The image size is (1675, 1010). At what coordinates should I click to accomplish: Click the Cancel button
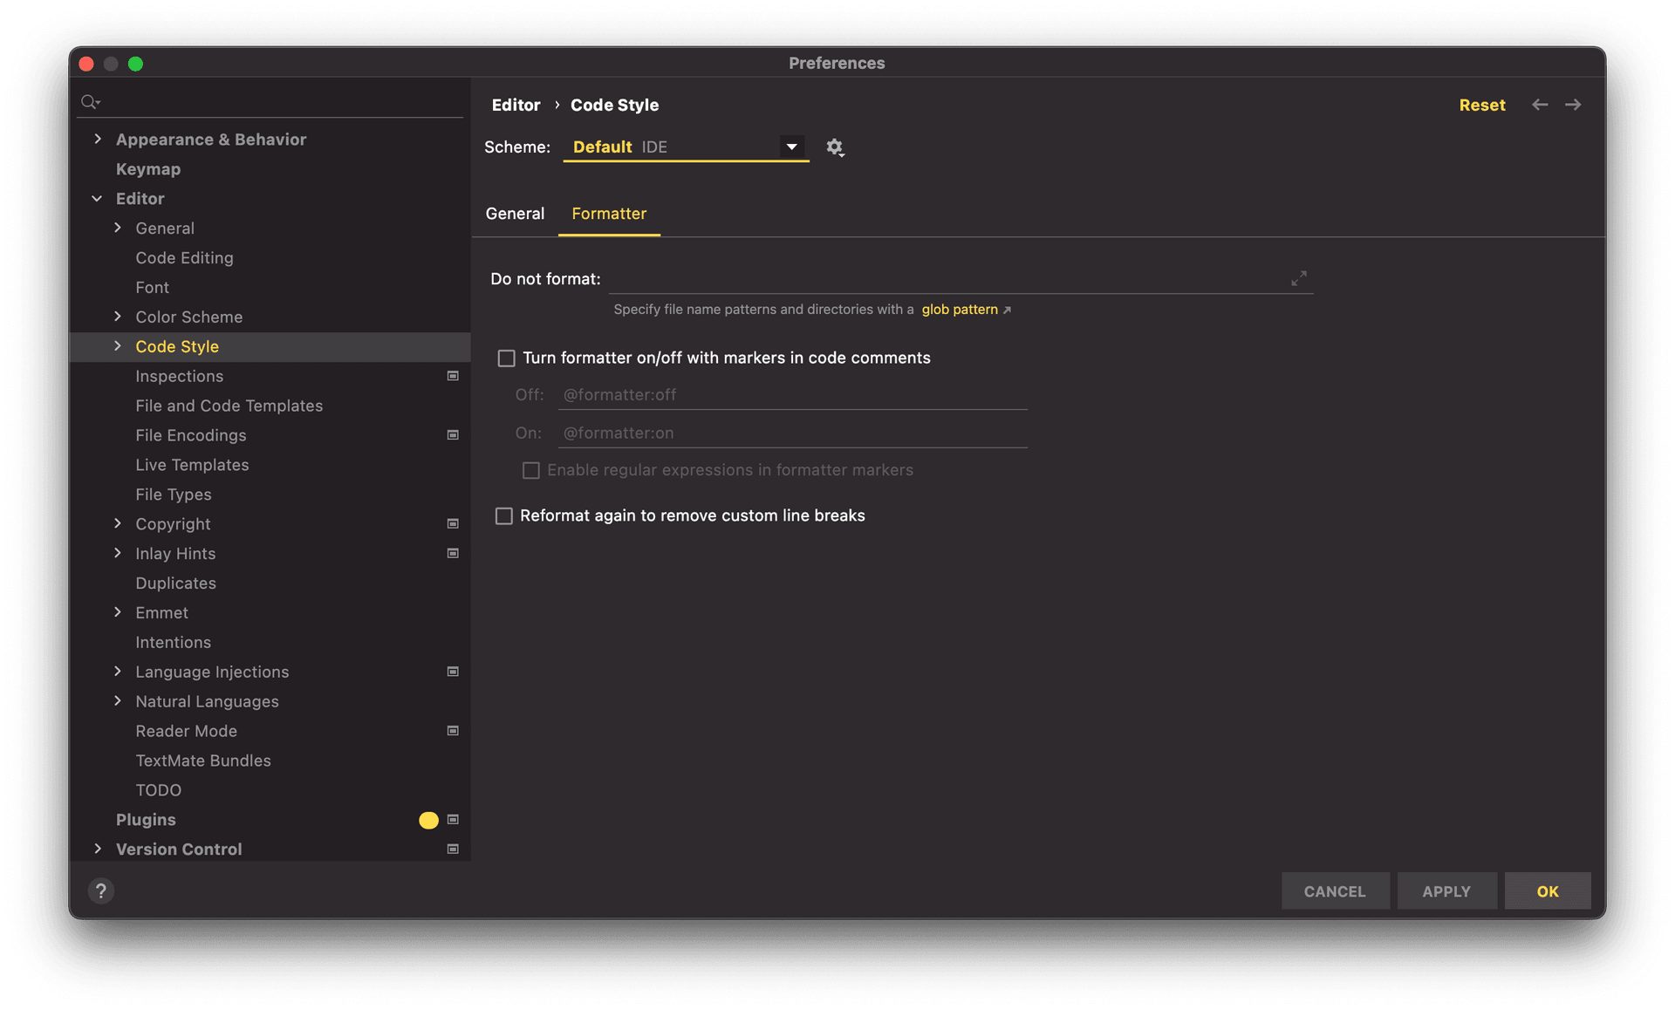(x=1335, y=891)
